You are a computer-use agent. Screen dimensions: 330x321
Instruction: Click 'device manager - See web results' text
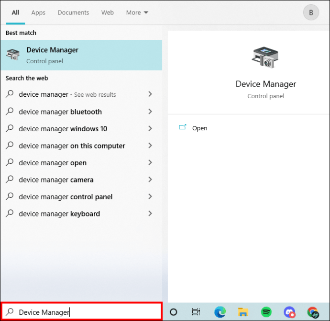pos(67,94)
